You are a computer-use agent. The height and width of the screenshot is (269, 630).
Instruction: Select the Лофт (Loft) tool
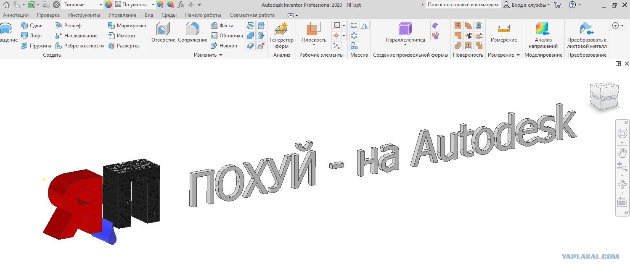pyautogui.click(x=32, y=36)
